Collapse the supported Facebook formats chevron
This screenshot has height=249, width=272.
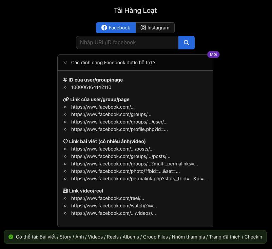pyautogui.click(x=65, y=63)
